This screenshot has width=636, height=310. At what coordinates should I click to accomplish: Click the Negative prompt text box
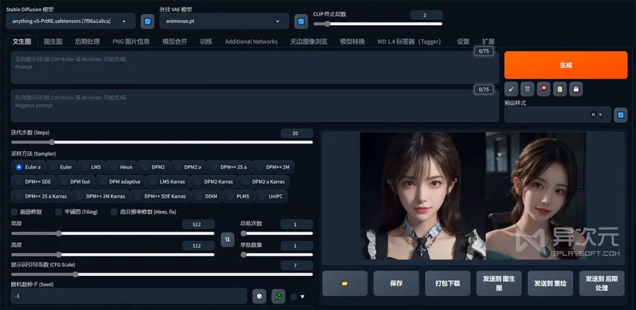pos(255,106)
